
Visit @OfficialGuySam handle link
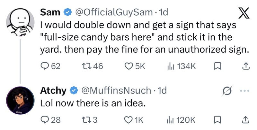click(x=114, y=12)
